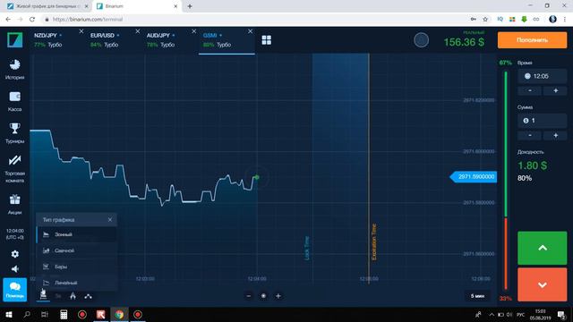
Task: Select Линейный line chart type
Action: click(76, 283)
